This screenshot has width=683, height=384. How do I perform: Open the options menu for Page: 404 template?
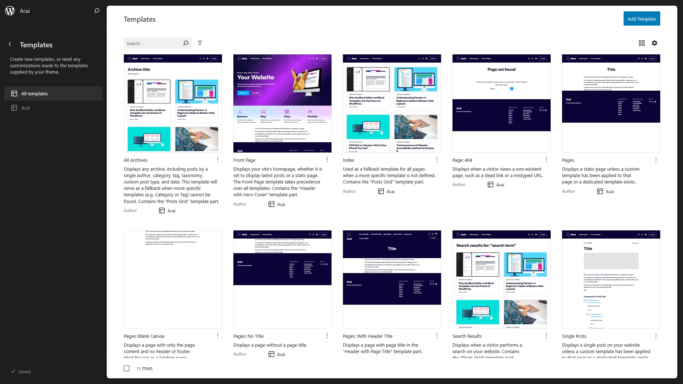pos(546,160)
